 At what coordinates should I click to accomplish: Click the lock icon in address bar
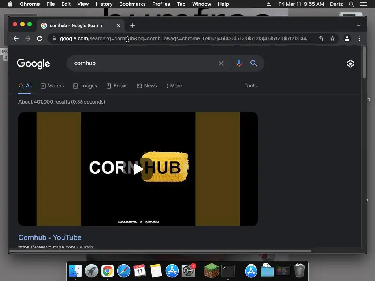[x=54, y=38]
